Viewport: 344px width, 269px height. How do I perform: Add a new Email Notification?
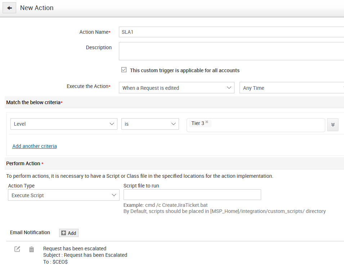[x=68, y=233]
